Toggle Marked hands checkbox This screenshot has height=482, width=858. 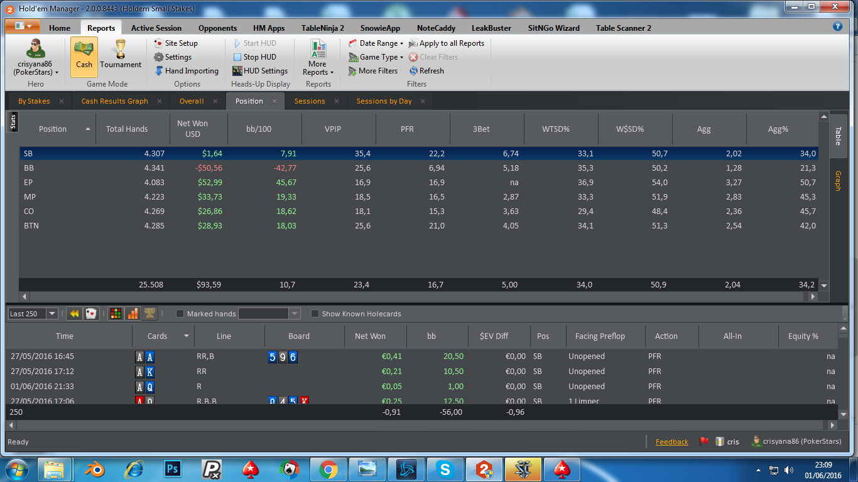(x=180, y=314)
